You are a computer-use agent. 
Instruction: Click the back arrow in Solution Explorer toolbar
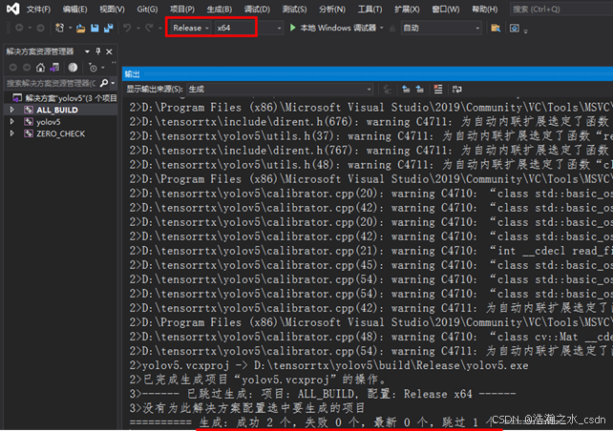pos(13,68)
